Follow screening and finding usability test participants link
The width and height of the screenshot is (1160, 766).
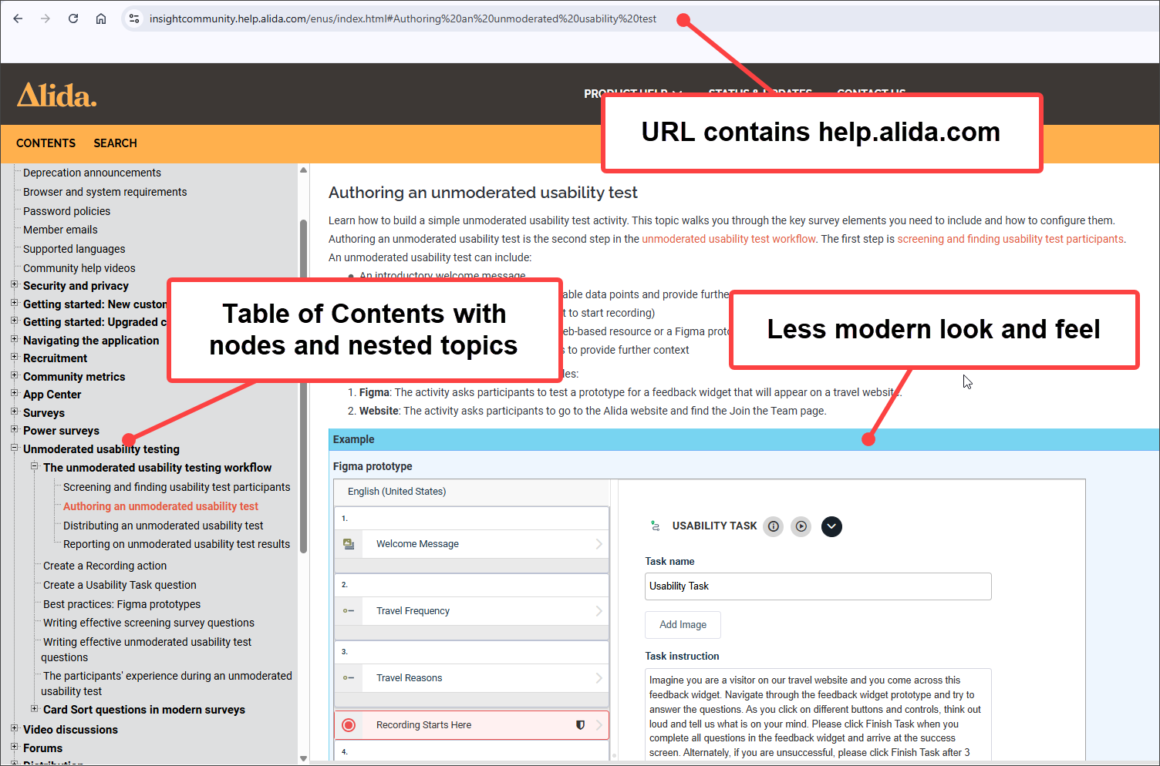click(1010, 239)
